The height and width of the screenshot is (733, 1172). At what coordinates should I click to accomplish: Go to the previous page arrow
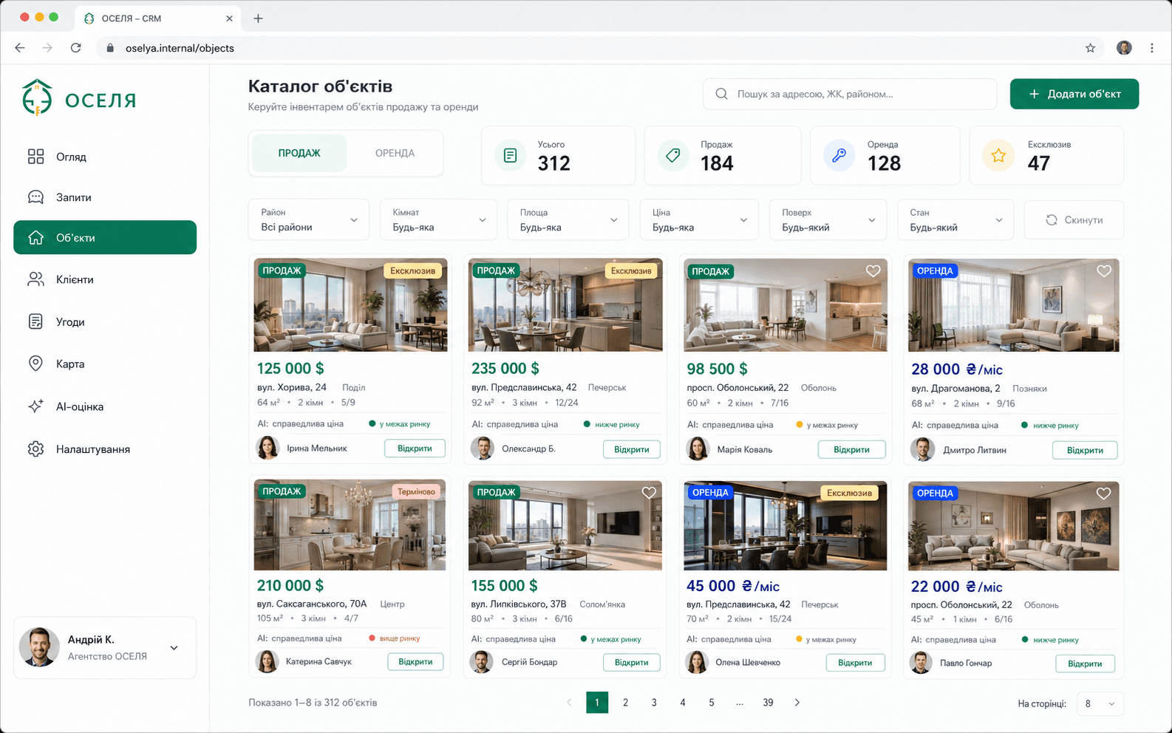coord(569,702)
